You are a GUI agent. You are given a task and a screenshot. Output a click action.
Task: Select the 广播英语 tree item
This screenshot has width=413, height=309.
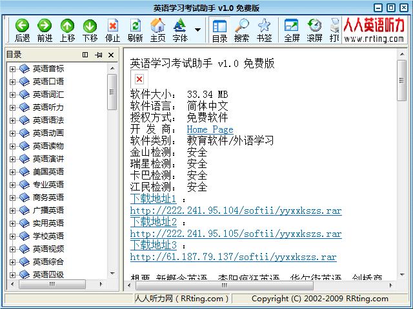pyautogui.click(x=48, y=211)
